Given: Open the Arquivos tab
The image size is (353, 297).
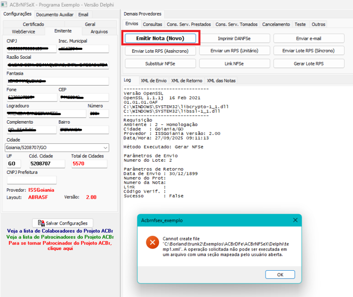Looking at the screenshot, I should pos(99,31).
